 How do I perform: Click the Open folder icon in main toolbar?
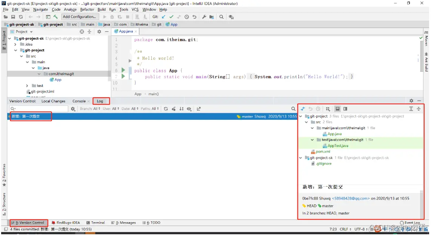(x=6, y=17)
